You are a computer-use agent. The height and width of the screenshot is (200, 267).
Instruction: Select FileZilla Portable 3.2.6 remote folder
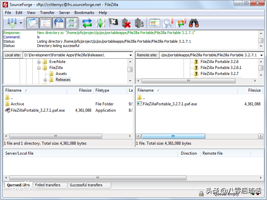(219, 62)
